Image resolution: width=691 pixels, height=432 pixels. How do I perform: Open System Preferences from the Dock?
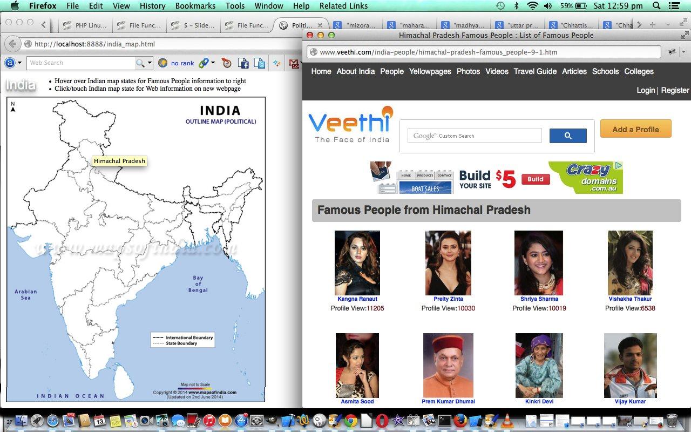(256, 421)
